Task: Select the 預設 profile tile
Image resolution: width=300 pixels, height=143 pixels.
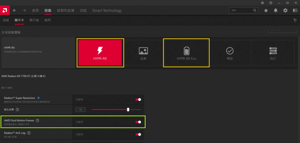Action: pyautogui.click(x=230, y=53)
